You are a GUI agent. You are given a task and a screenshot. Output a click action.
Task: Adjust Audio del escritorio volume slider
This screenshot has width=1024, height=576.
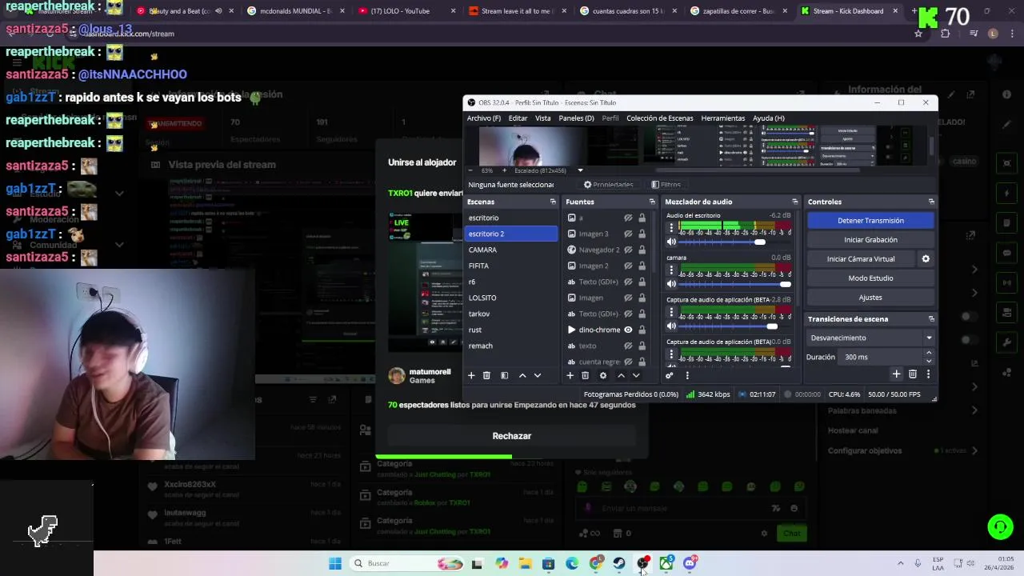tap(734, 242)
